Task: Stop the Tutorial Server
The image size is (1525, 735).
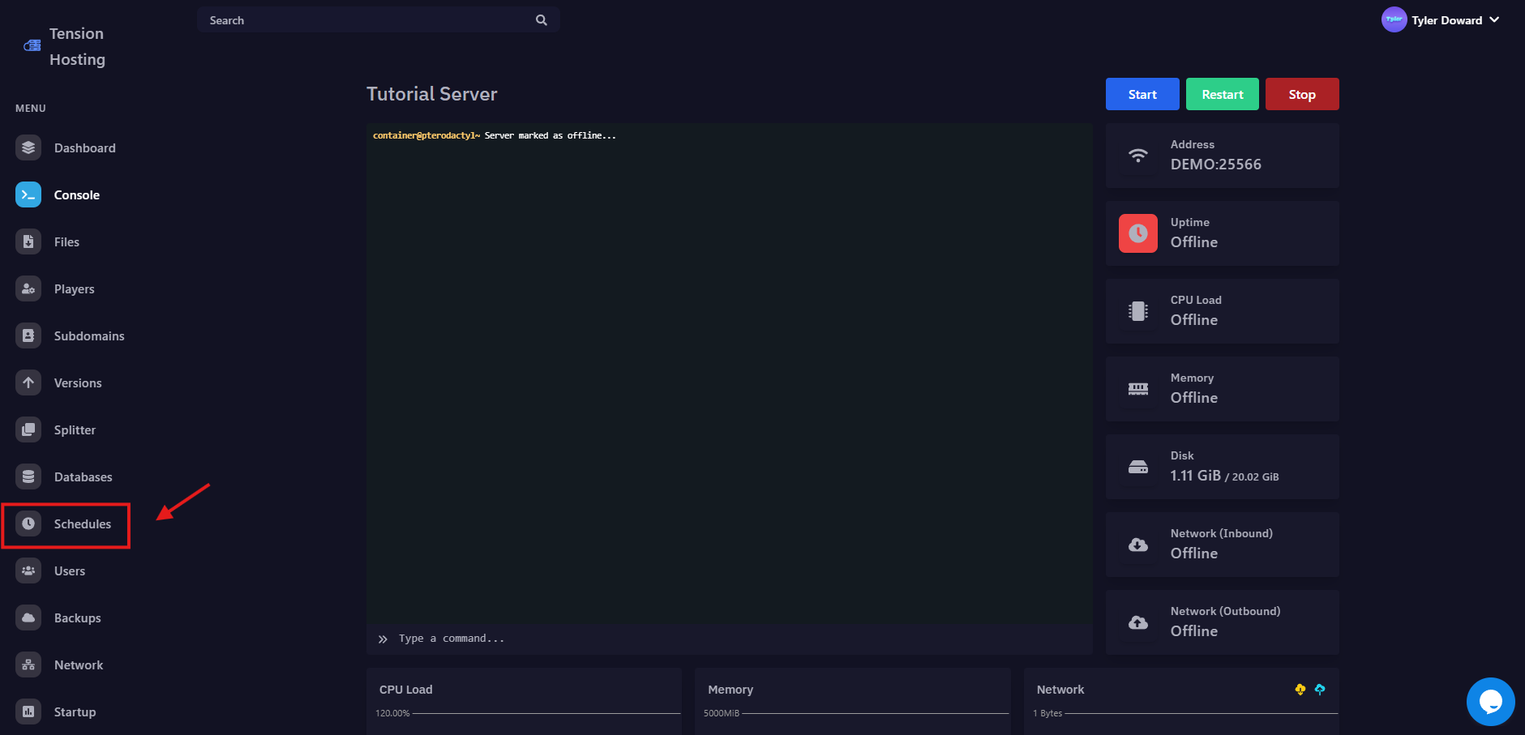Action: 1301,94
